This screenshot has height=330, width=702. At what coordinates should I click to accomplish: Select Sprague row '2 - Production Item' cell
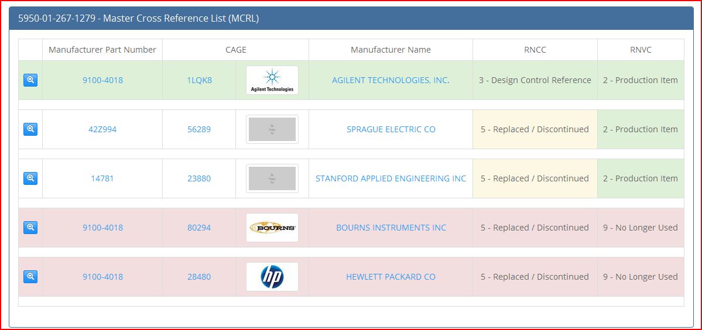pyautogui.click(x=641, y=129)
